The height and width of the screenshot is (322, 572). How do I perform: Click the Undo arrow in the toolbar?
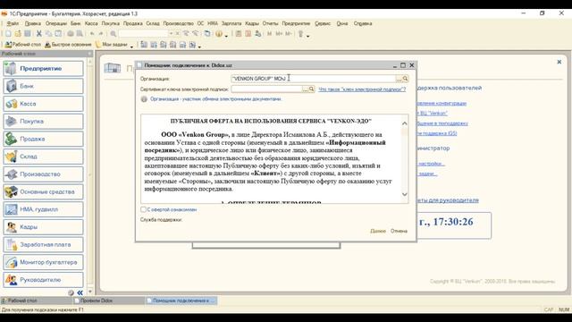(92, 34)
